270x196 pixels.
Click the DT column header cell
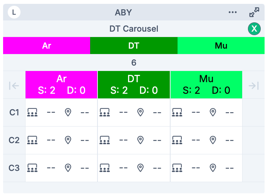click(134, 85)
